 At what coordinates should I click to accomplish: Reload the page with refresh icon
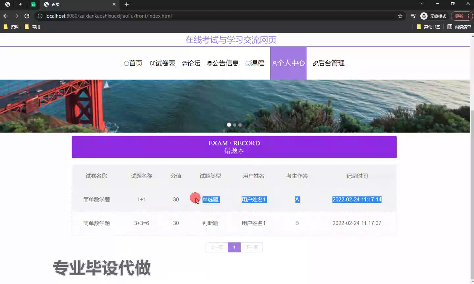point(27,16)
